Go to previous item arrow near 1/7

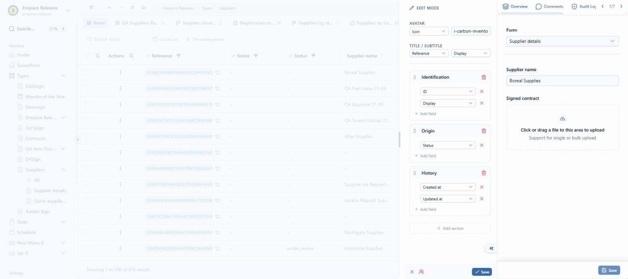(602, 6)
